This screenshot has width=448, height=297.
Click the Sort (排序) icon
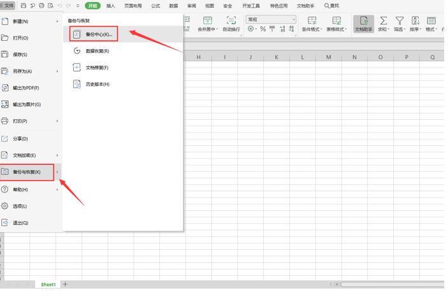point(415,21)
